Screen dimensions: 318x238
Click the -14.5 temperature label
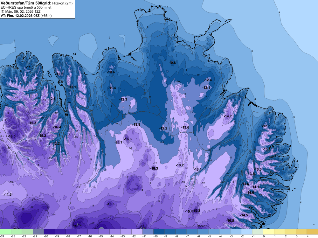point(244,215)
